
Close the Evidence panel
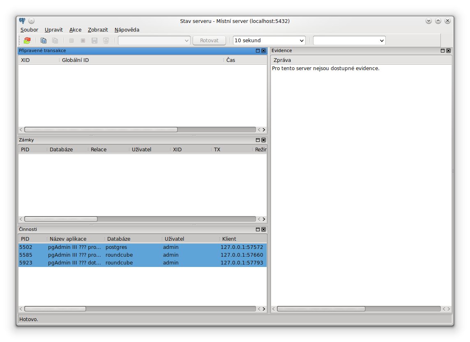pos(448,50)
